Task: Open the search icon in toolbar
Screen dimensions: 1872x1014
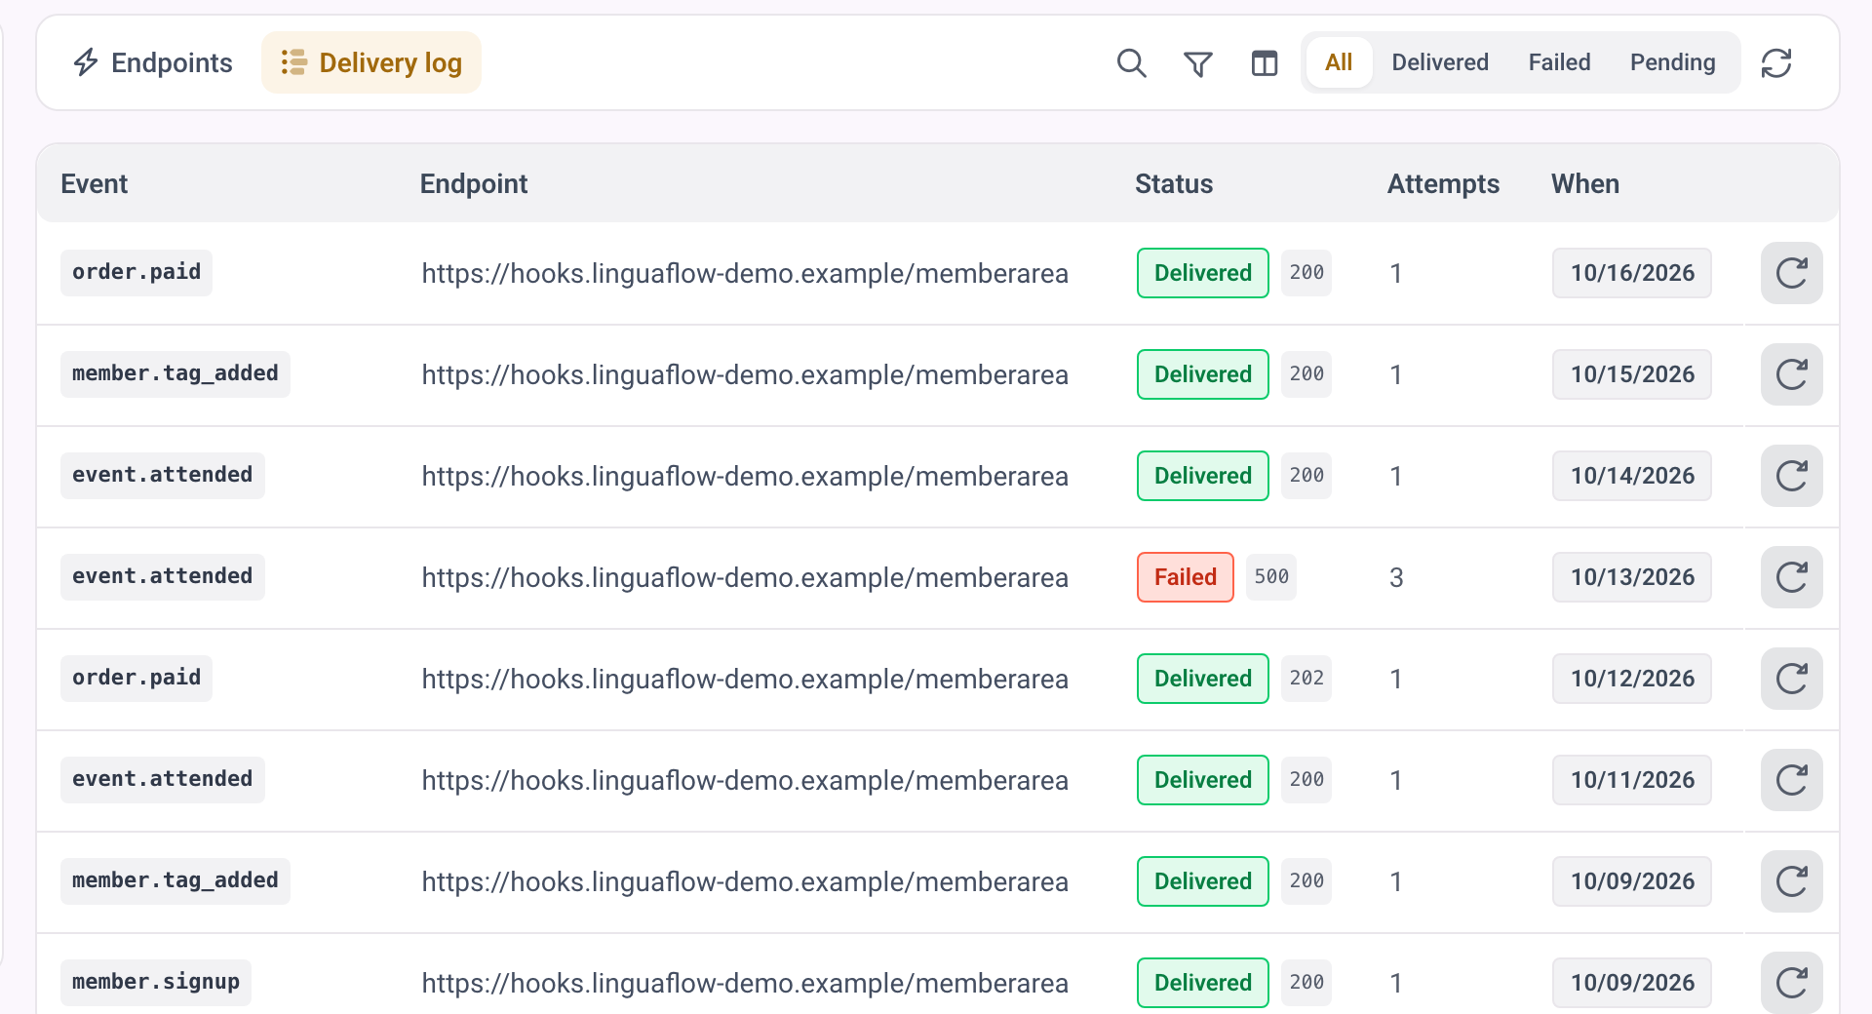Action: coord(1131,63)
